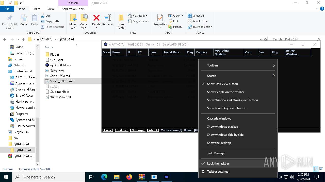Image resolution: width=325 pixels, height=182 pixels.
Task: Open the Copy to dropdown
Action: click(x=84, y=26)
